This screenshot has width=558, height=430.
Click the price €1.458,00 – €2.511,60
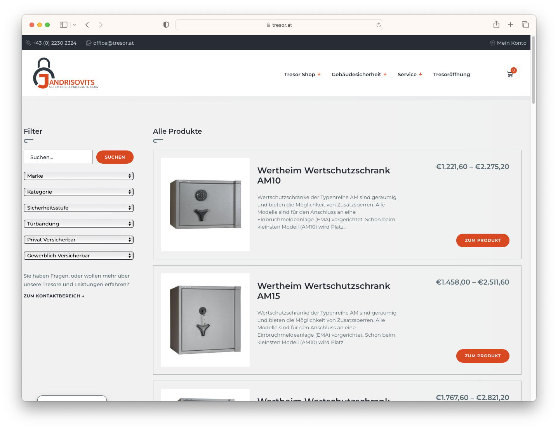[x=472, y=282]
